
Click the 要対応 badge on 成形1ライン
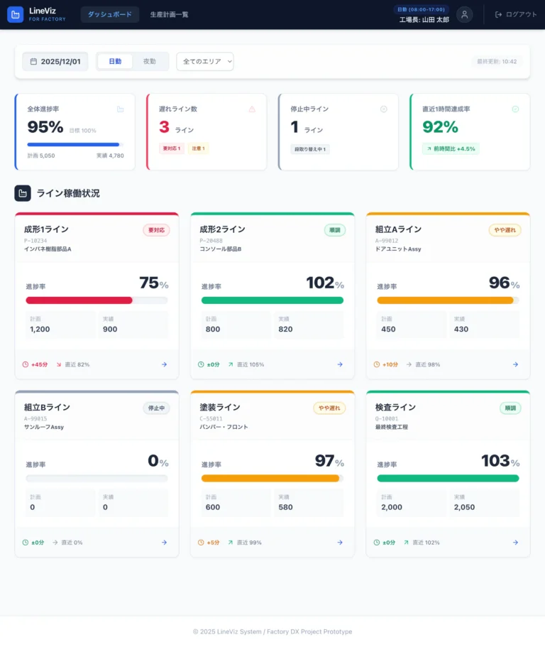pyautogui.click(x=156, y=230)
